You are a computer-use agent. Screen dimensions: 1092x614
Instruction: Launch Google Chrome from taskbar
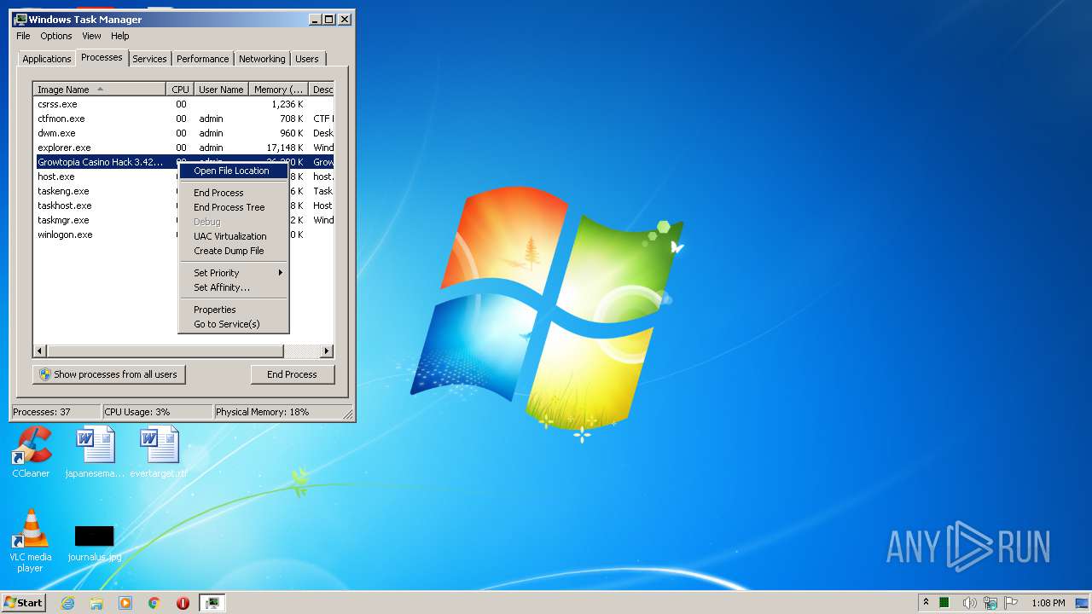tap(154, 603)
